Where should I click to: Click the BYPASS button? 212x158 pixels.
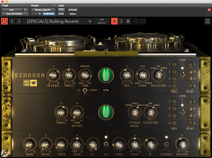[72, 10]
